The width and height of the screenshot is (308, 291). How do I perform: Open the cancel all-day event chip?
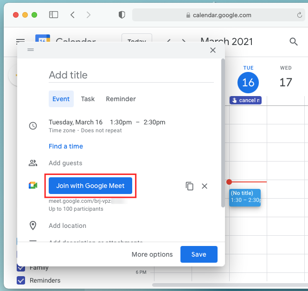(x=245, y=100)
